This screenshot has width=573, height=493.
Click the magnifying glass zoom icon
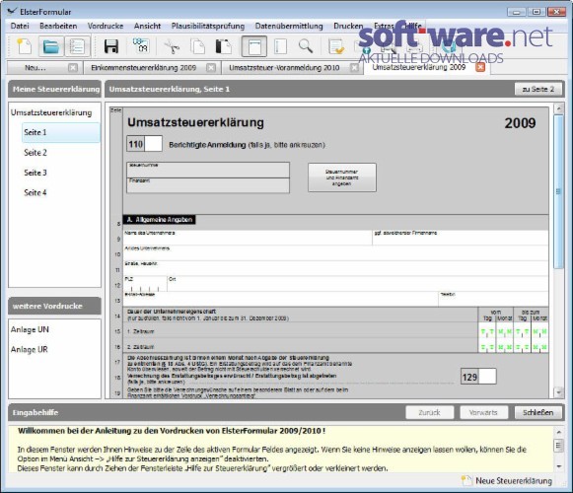pyautogui.click(x=306, y=46)
